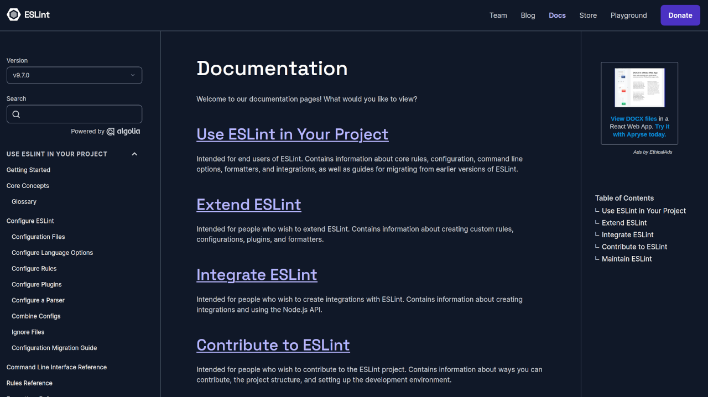This screenshot has width=708, height=397.
Task: Open Configure Rules in sidebar
Action: coord(34,269)
